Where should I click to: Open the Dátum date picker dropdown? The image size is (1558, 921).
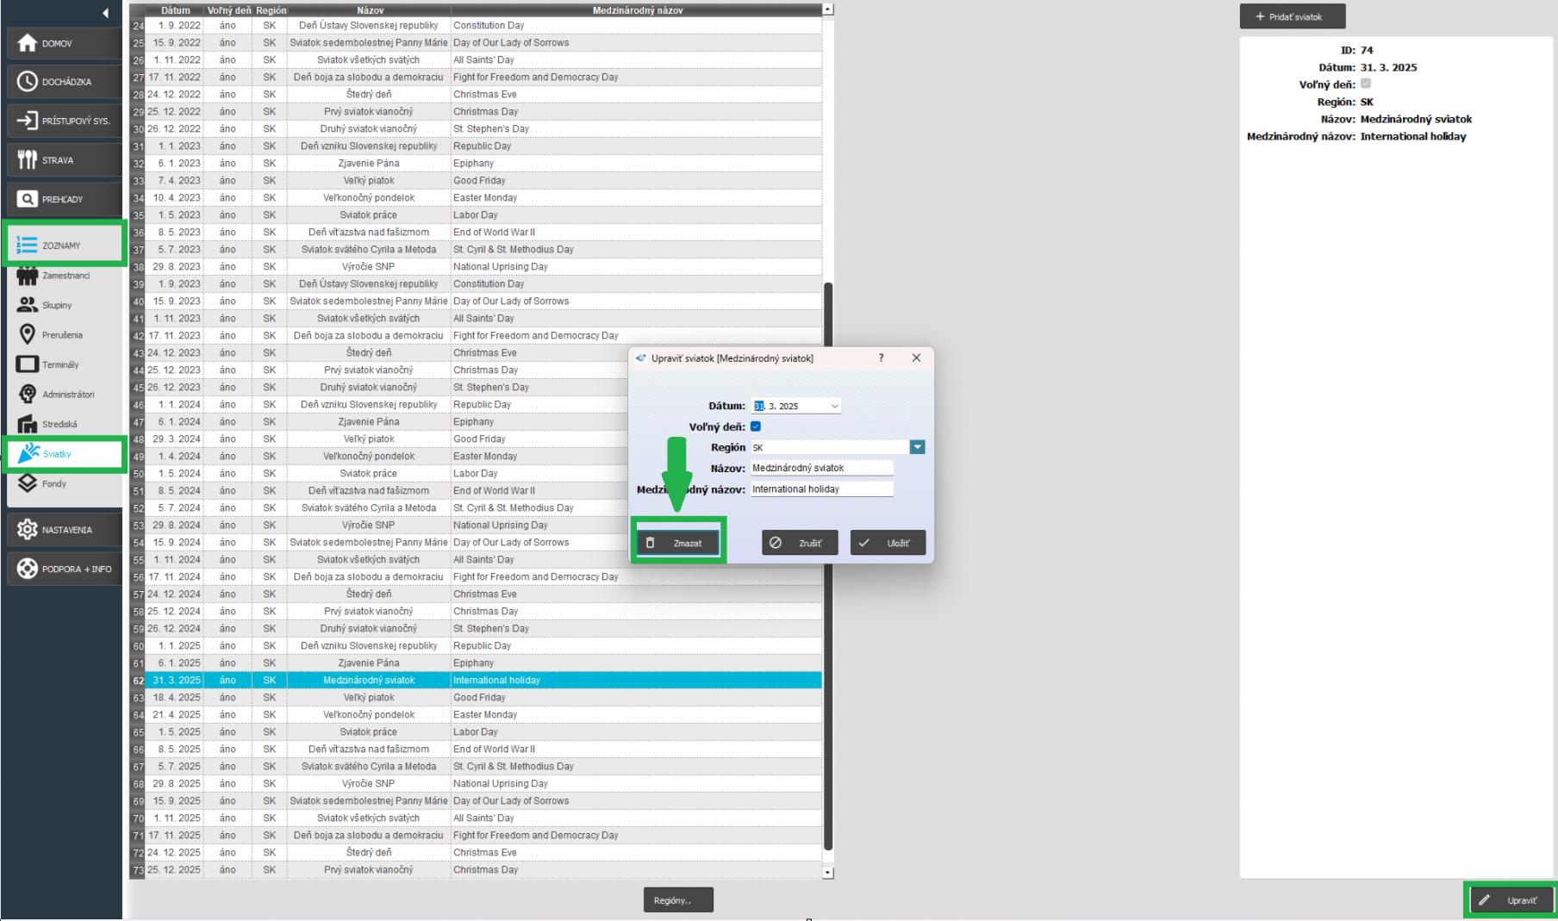(x=834, y=406)
